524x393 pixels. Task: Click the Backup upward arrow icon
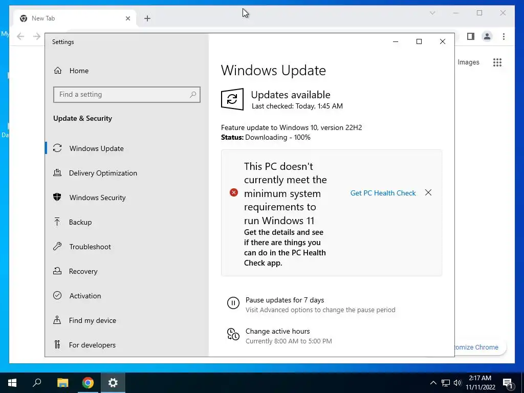(x=57, y=222)
